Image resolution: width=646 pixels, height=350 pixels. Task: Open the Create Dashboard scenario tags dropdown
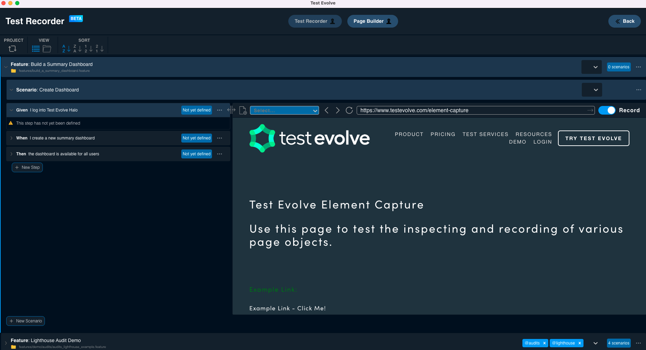click(x=592, y=90)
